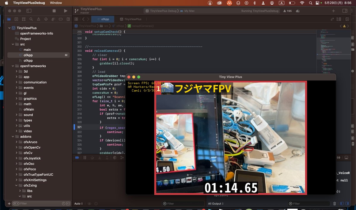Click the Step Out icon in the debug bar

pos(107,158)
